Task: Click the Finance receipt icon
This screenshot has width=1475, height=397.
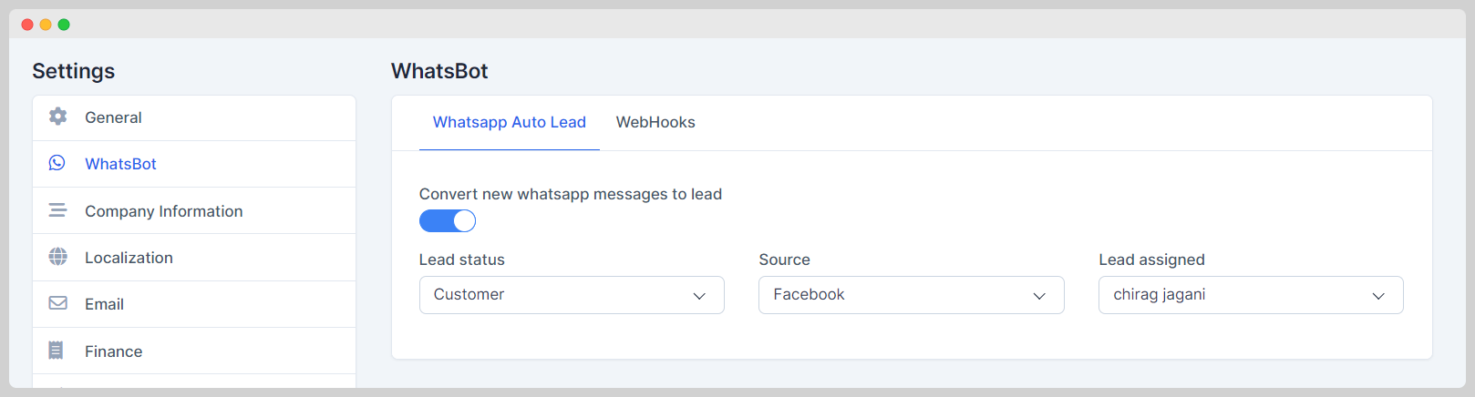Action: 56,351
